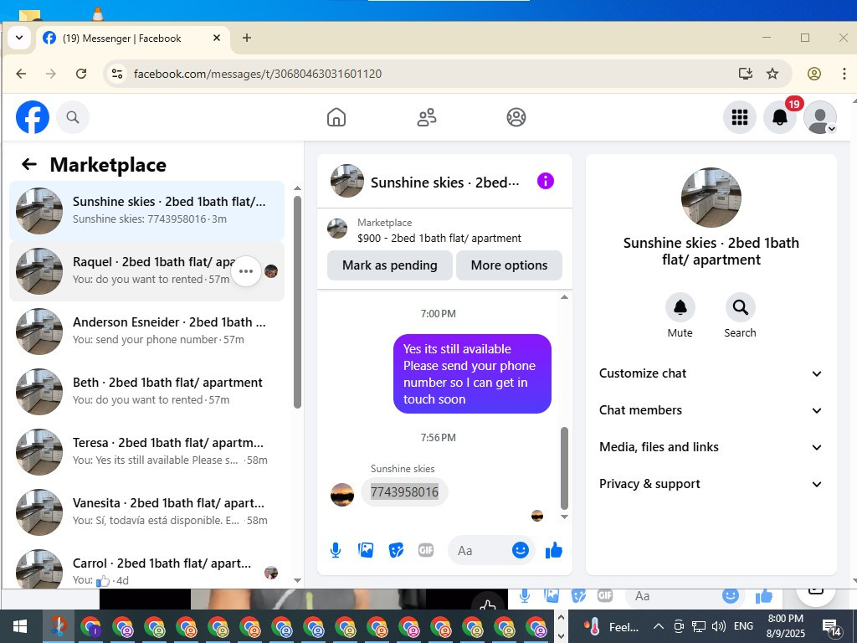Open Chrome tab search dropdown
The width and height of the screenshot is (857, 643).
coord(19,38)
